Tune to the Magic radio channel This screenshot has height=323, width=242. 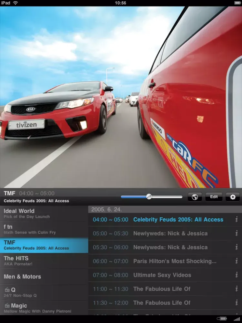[x=44, y=308]
